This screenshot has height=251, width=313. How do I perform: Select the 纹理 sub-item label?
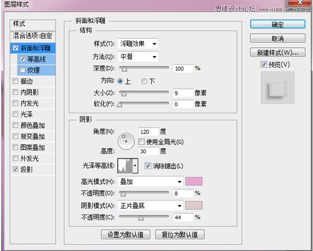click(x=33, y=70)
